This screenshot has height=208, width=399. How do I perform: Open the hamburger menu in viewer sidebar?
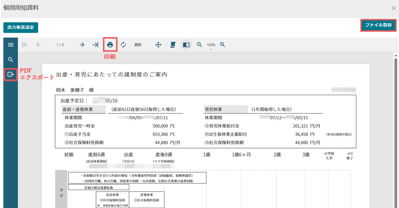[x=11, y=45]
